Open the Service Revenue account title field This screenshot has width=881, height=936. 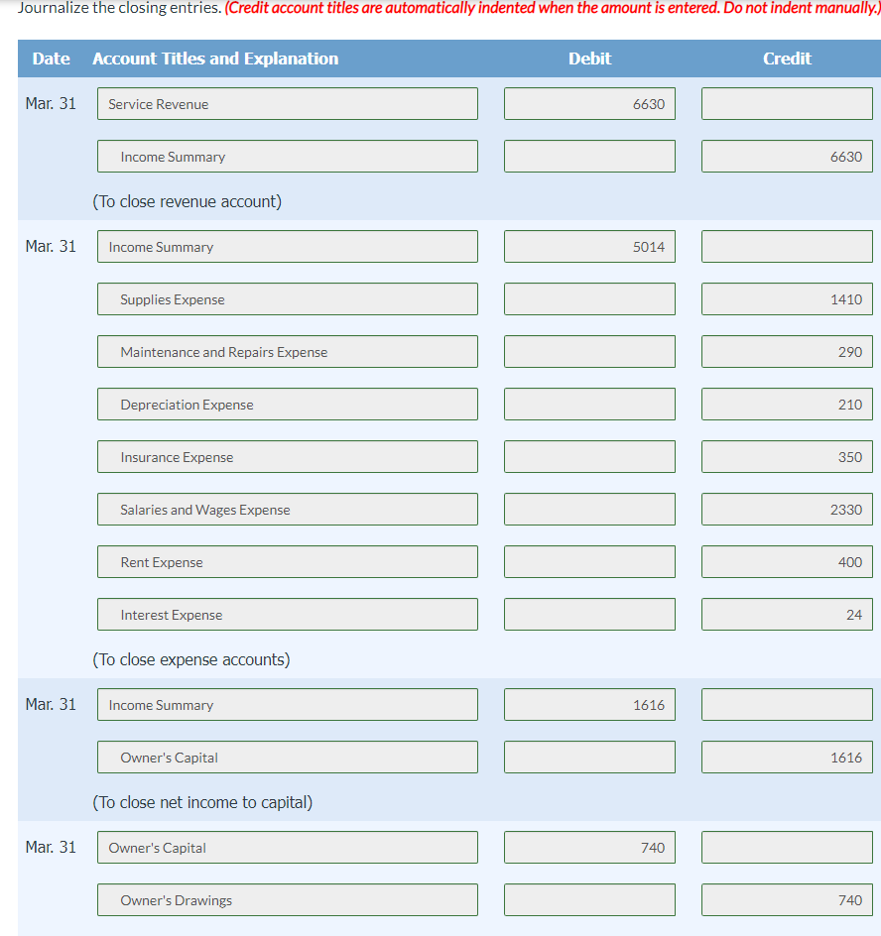click(287, 103)
